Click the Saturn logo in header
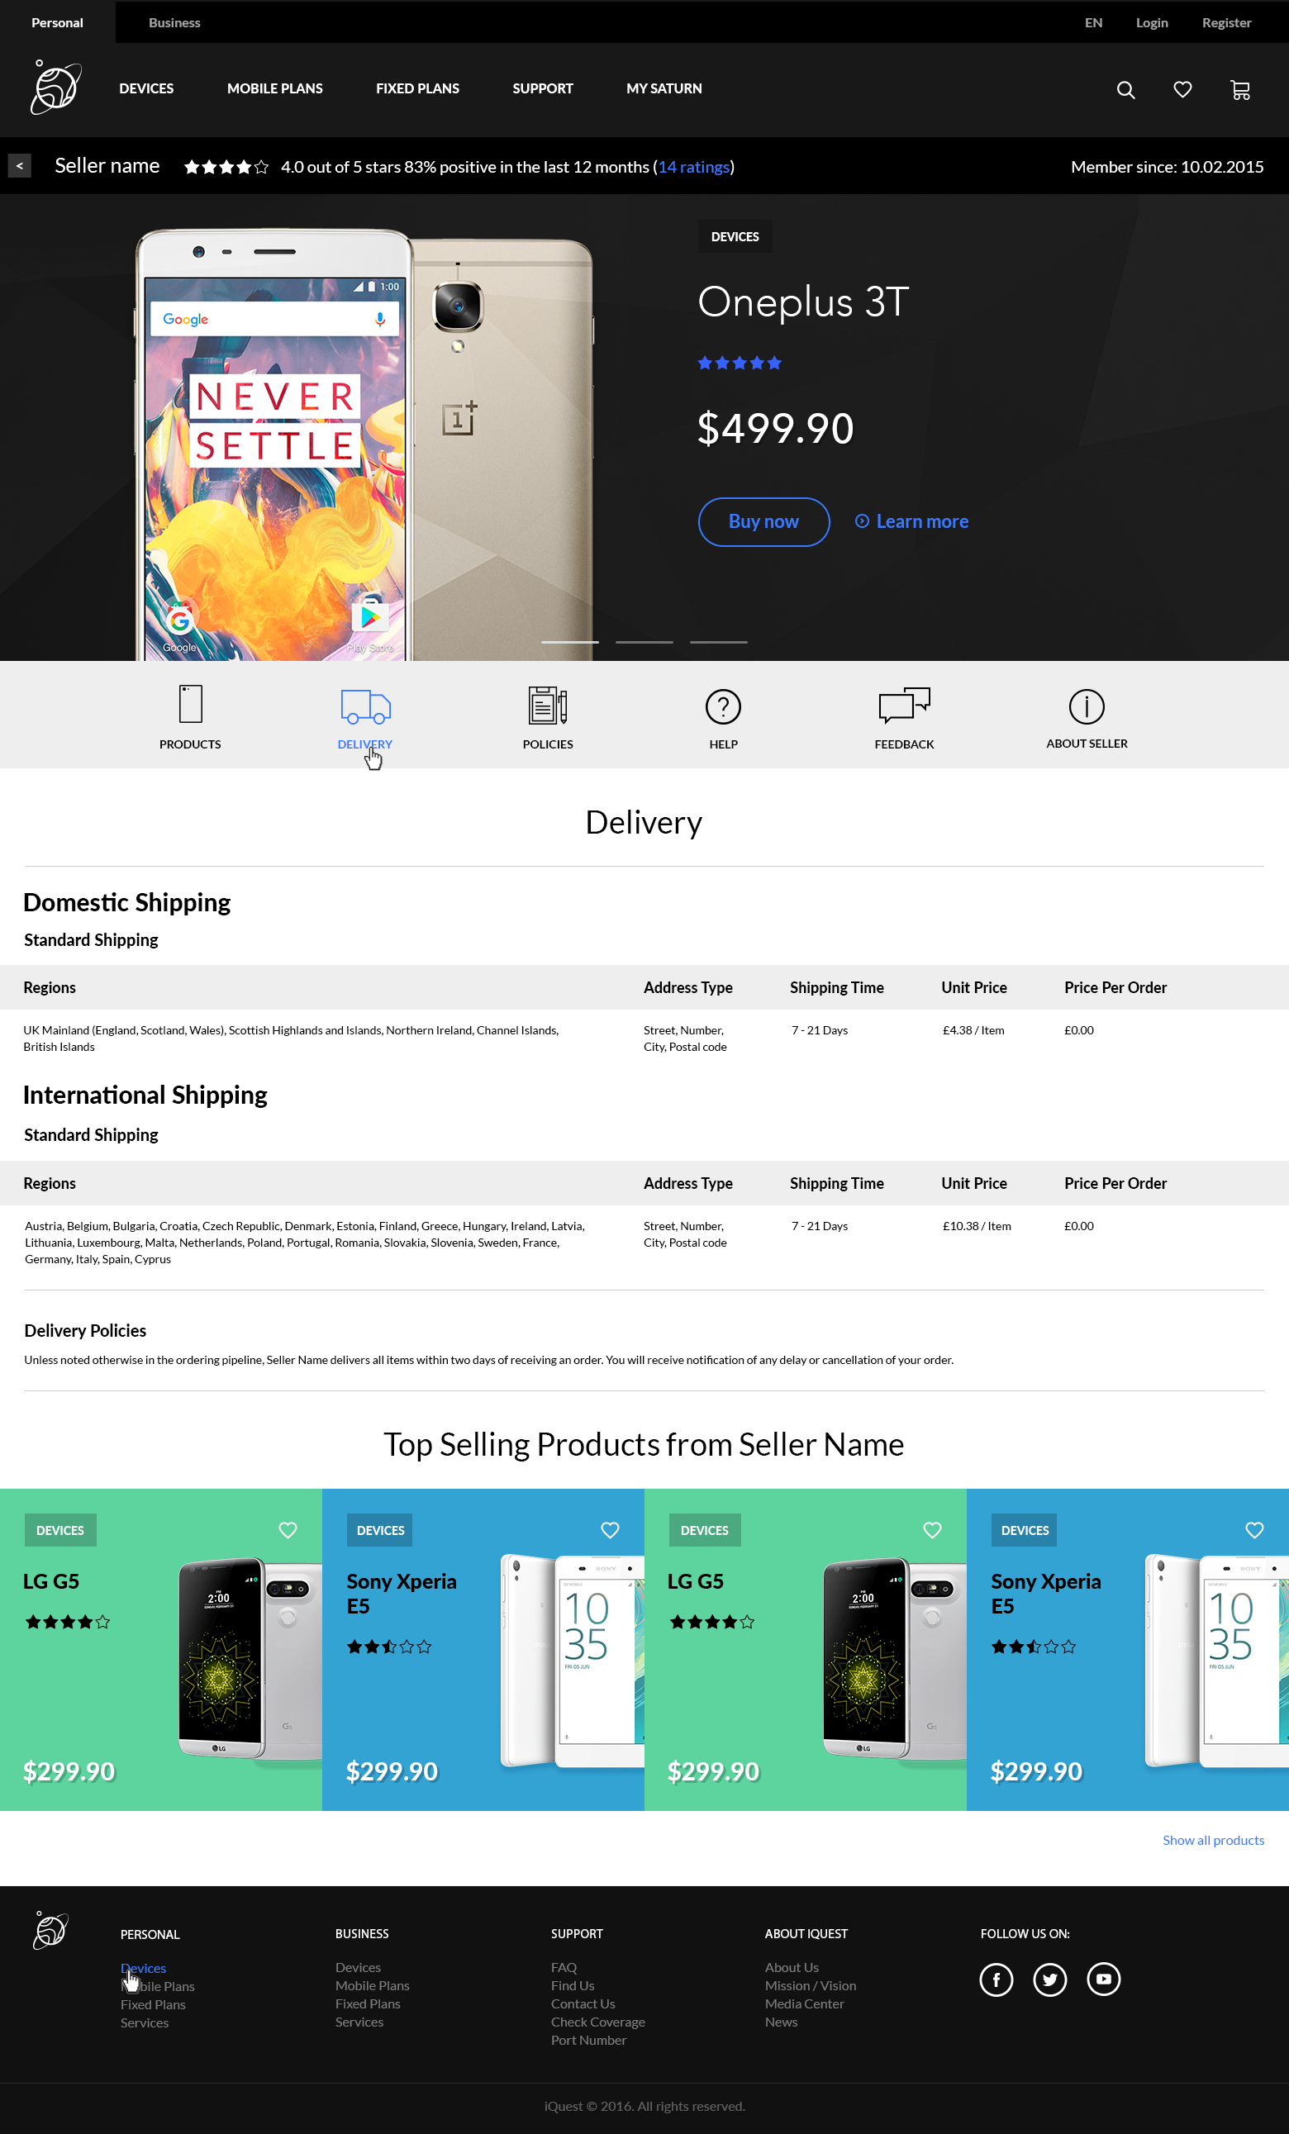The width and height of the screenshot is (1289, 2134). click(x=56, y=88)
